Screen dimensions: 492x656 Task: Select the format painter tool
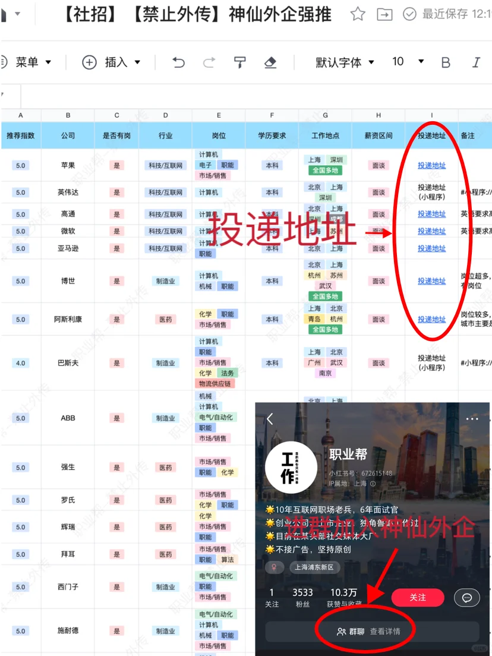[x=239, y=62]
